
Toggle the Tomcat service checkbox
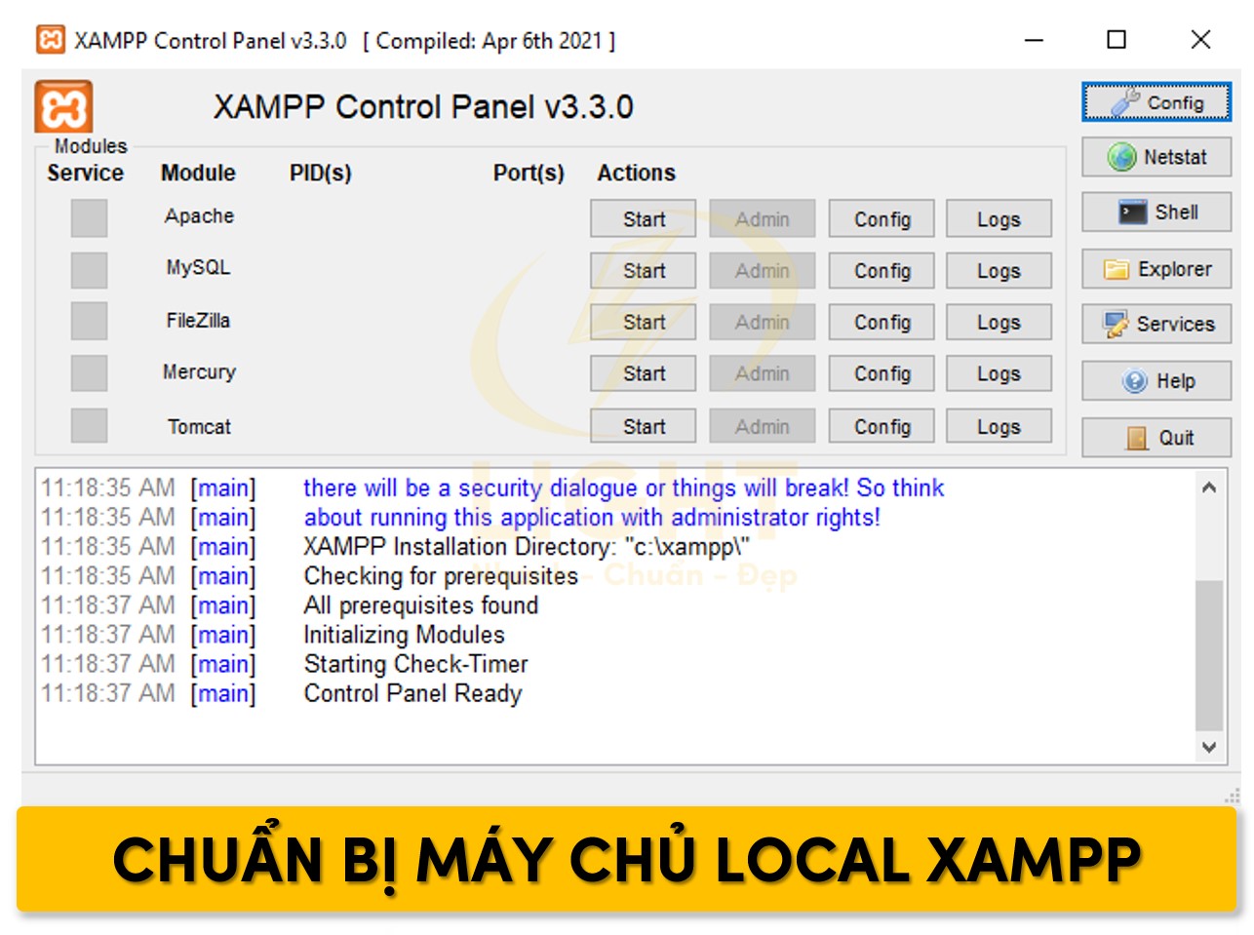[x=89, y=426]
